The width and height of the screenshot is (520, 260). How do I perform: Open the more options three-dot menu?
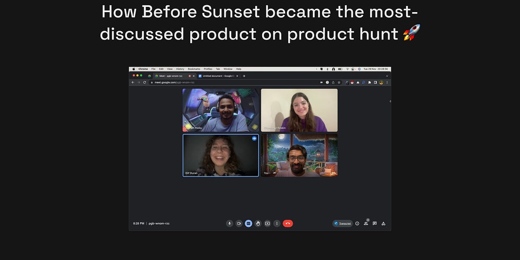pyautogui.click(x=277, y=223)
